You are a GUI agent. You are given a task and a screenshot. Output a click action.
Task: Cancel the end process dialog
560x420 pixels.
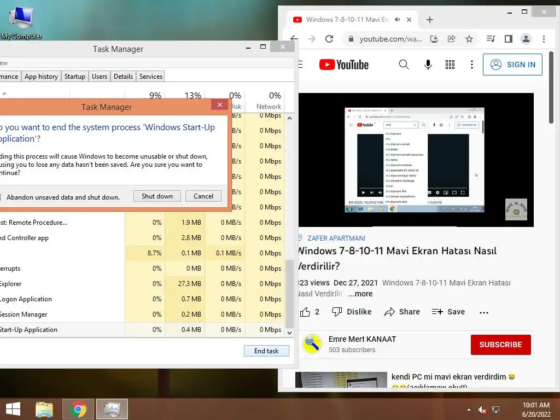(203, 196)
